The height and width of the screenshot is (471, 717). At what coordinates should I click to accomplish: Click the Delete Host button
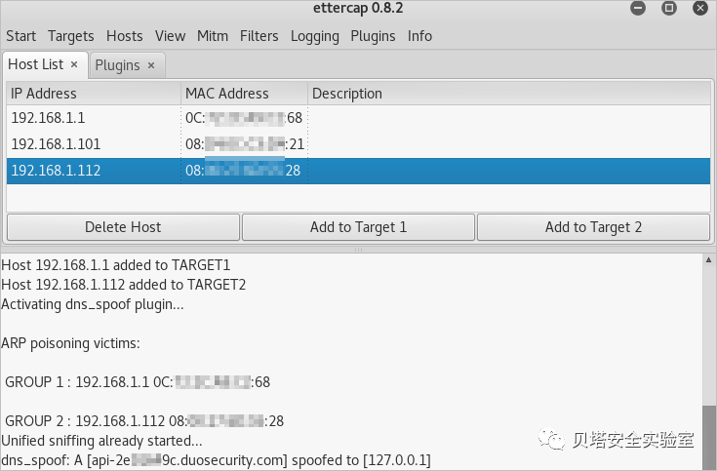click(x=123, y=227)
